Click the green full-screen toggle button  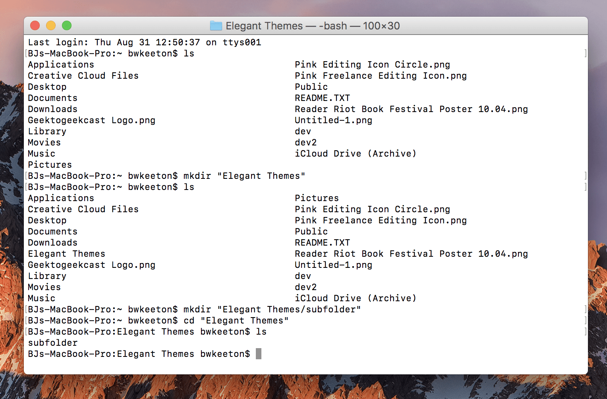point(67,25)
